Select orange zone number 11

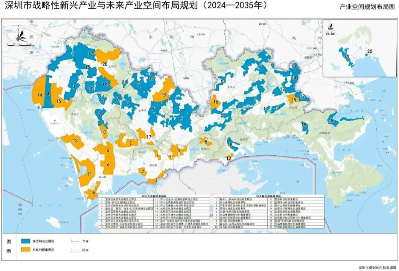pyautogui.click(x=89, y=174)
